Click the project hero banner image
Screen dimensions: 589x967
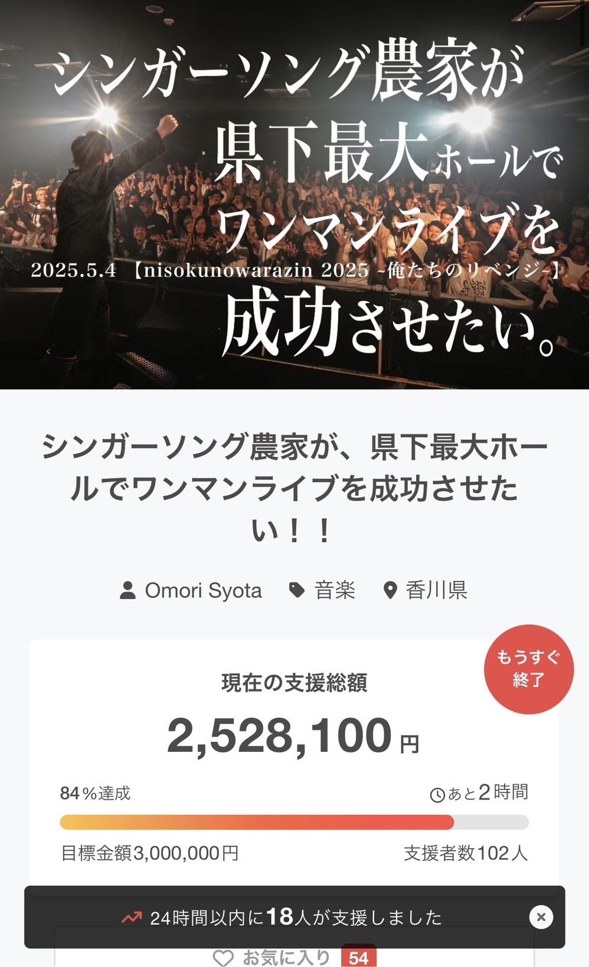294,195
